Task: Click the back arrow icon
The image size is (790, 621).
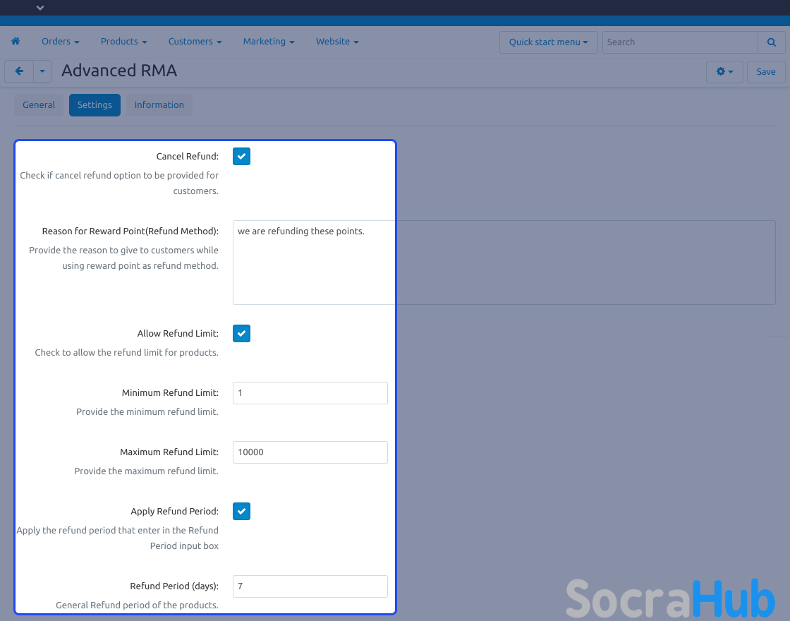Action: pos(19,71)
